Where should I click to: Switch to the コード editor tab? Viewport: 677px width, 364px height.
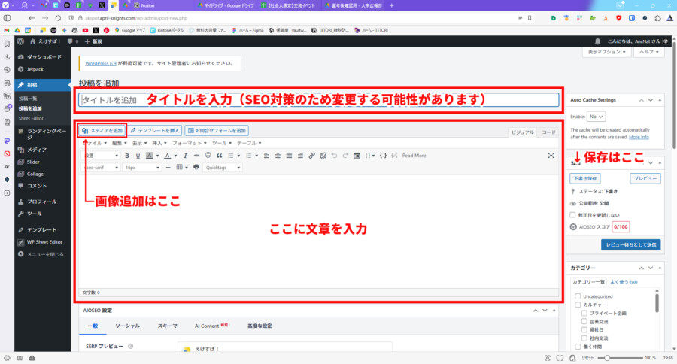point(549,132)
